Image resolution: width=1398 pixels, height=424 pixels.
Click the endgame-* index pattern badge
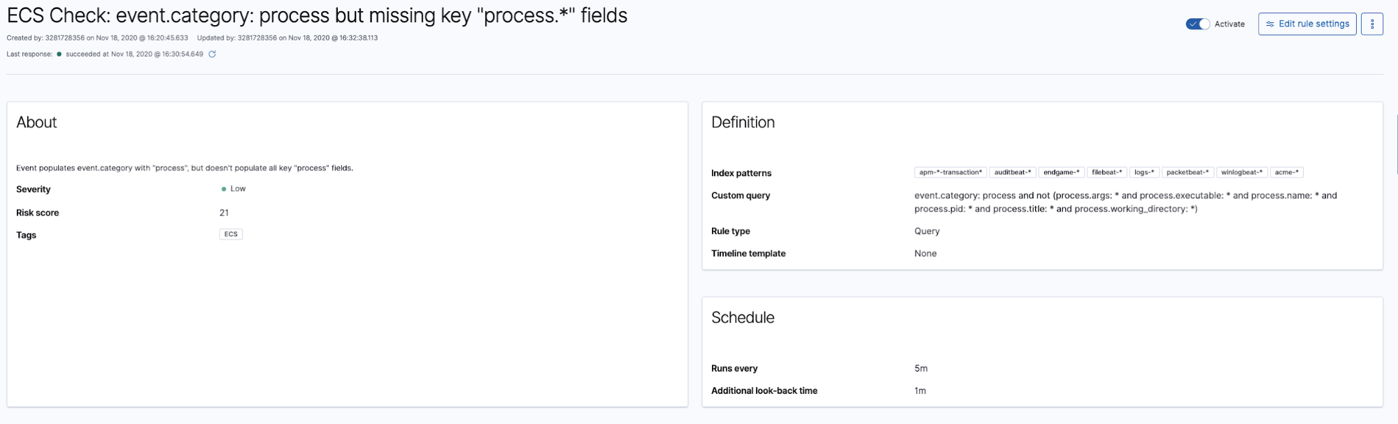pyautogui.click(x=1062, y=172)
